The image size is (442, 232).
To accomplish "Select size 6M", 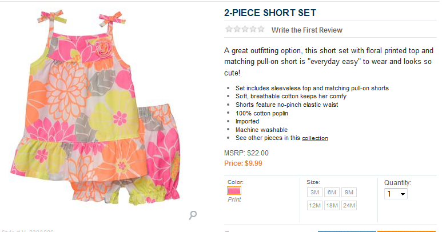I will tap(332, 193).
